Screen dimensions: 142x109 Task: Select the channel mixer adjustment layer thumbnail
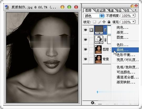coord(99,40)
